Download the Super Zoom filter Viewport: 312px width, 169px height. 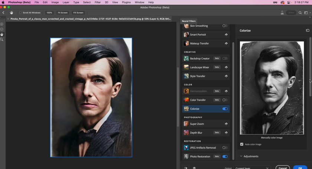pyautogui.click(x=226, y=124)
